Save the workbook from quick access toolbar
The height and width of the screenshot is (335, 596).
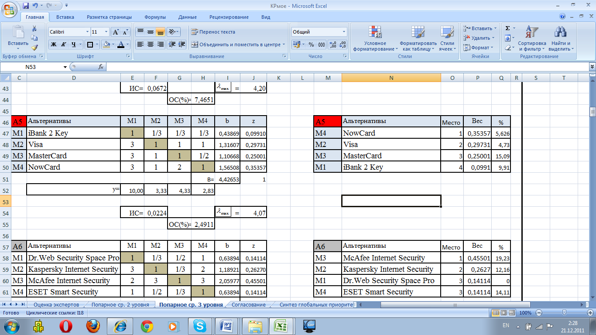tap(26, 6)
